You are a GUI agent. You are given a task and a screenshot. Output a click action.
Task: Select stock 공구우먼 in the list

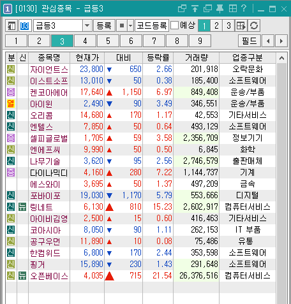coord(45,242)
